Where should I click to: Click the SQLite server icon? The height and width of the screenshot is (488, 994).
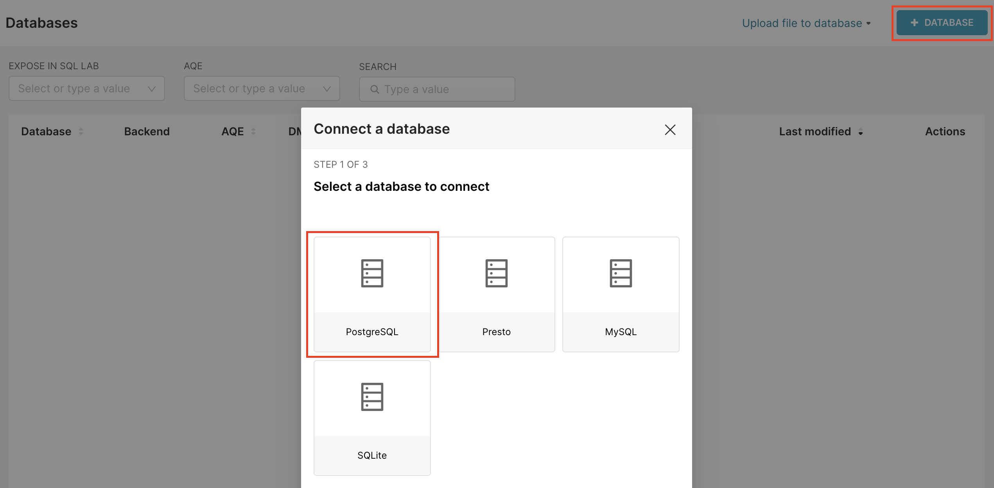pyautogui.click(x=372, y=397)
